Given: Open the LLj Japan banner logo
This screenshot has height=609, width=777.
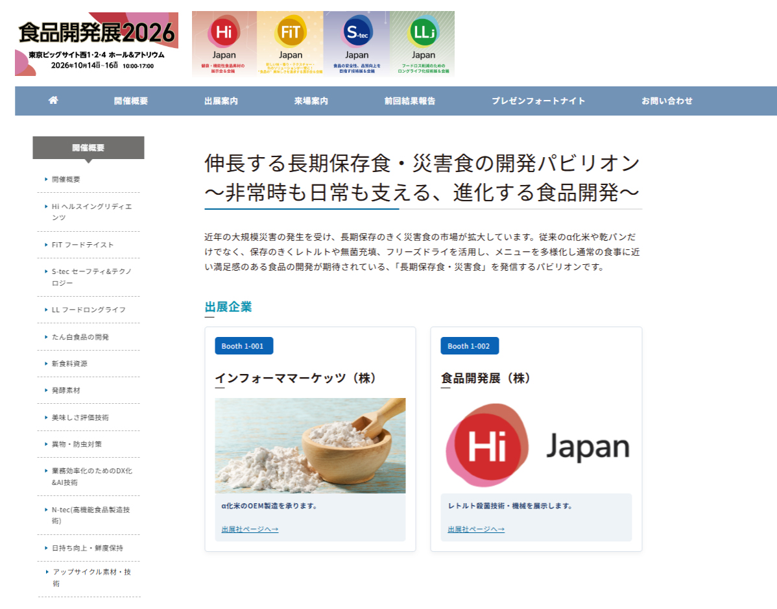Looking at the screenshot, I should pyautogui.click(x=423, y=43).
